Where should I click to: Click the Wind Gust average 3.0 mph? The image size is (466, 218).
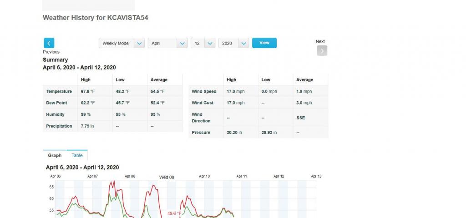tap(304, 103)
